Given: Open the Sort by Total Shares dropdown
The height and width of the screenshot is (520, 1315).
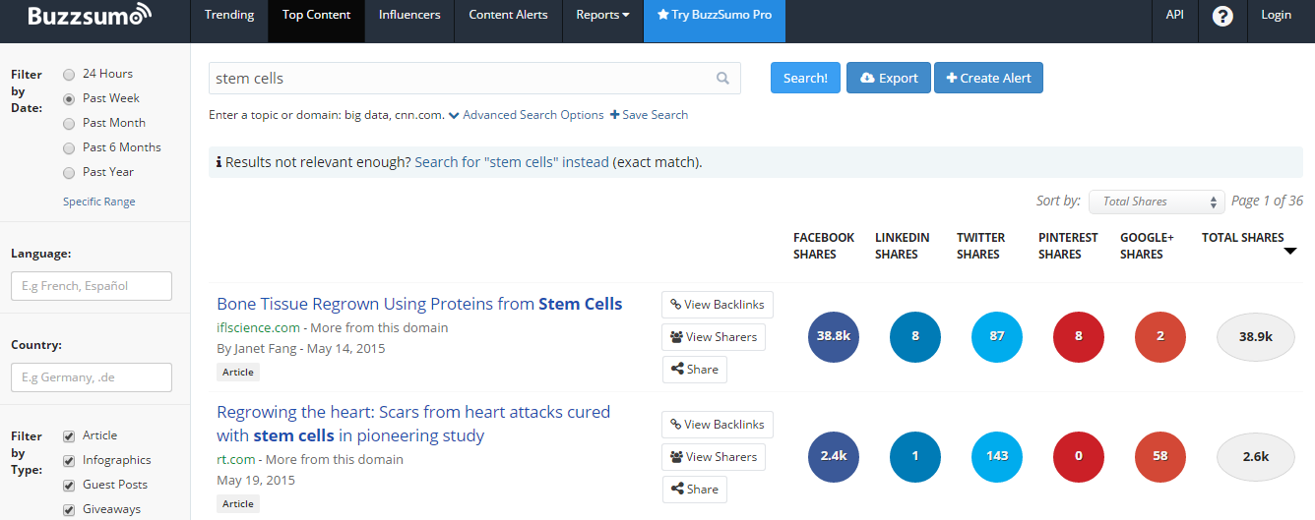Looking at the screenshot, I should [x=1156, y=202].
